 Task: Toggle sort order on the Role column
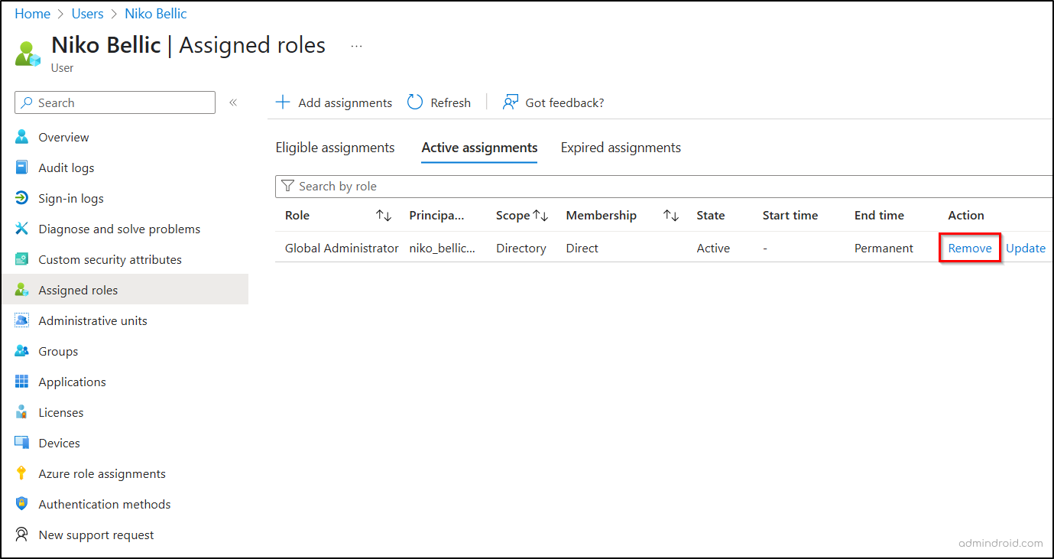[x=383, y=215]
